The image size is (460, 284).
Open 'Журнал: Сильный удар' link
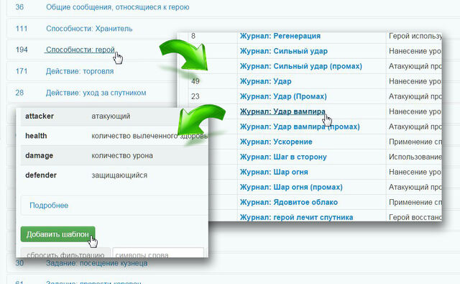coord(284,51)
